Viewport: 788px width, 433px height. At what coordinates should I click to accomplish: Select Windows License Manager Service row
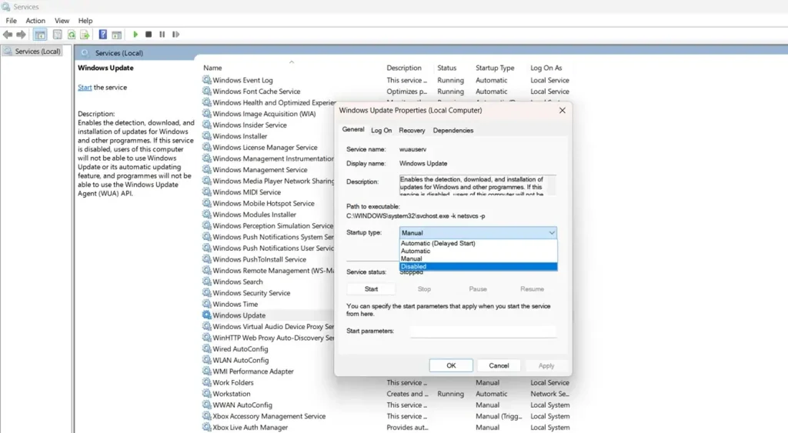[265, 147]
